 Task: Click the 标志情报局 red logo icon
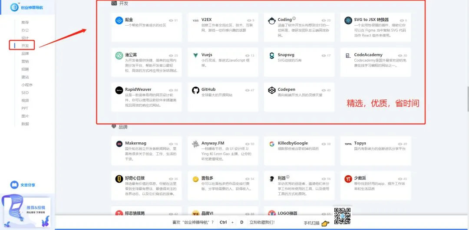click(119, 213)
